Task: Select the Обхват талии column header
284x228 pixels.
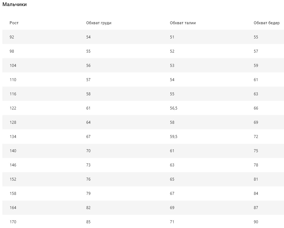Action: 183,23
